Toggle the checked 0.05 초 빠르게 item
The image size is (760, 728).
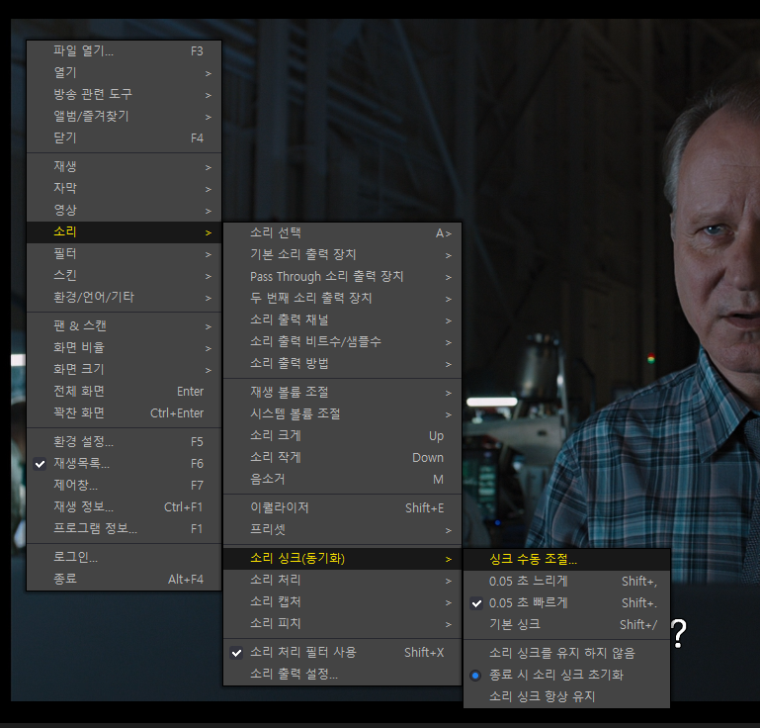(x=566, y=602)
